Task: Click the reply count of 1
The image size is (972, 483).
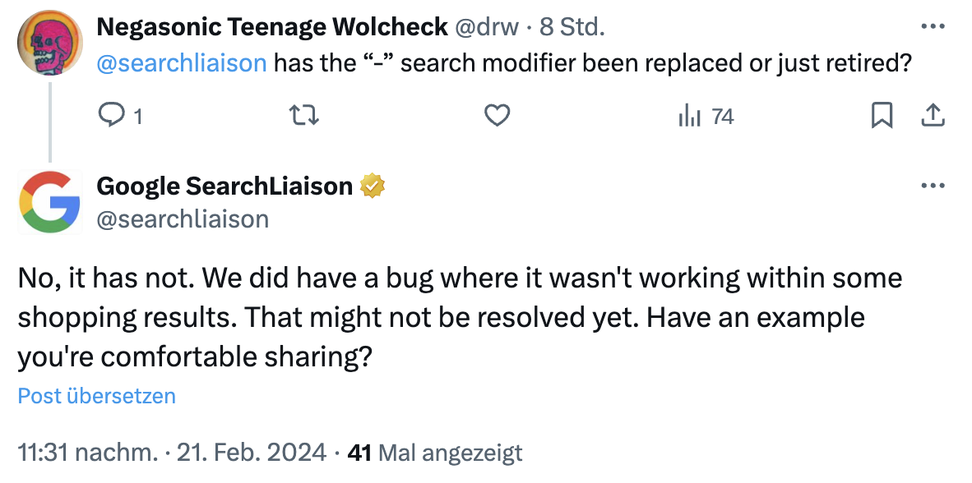Action: (x=138, y=117)
